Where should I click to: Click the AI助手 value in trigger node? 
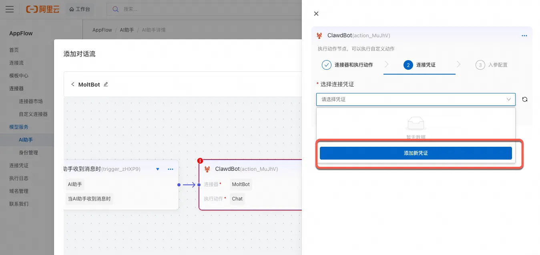click(75, 184)
